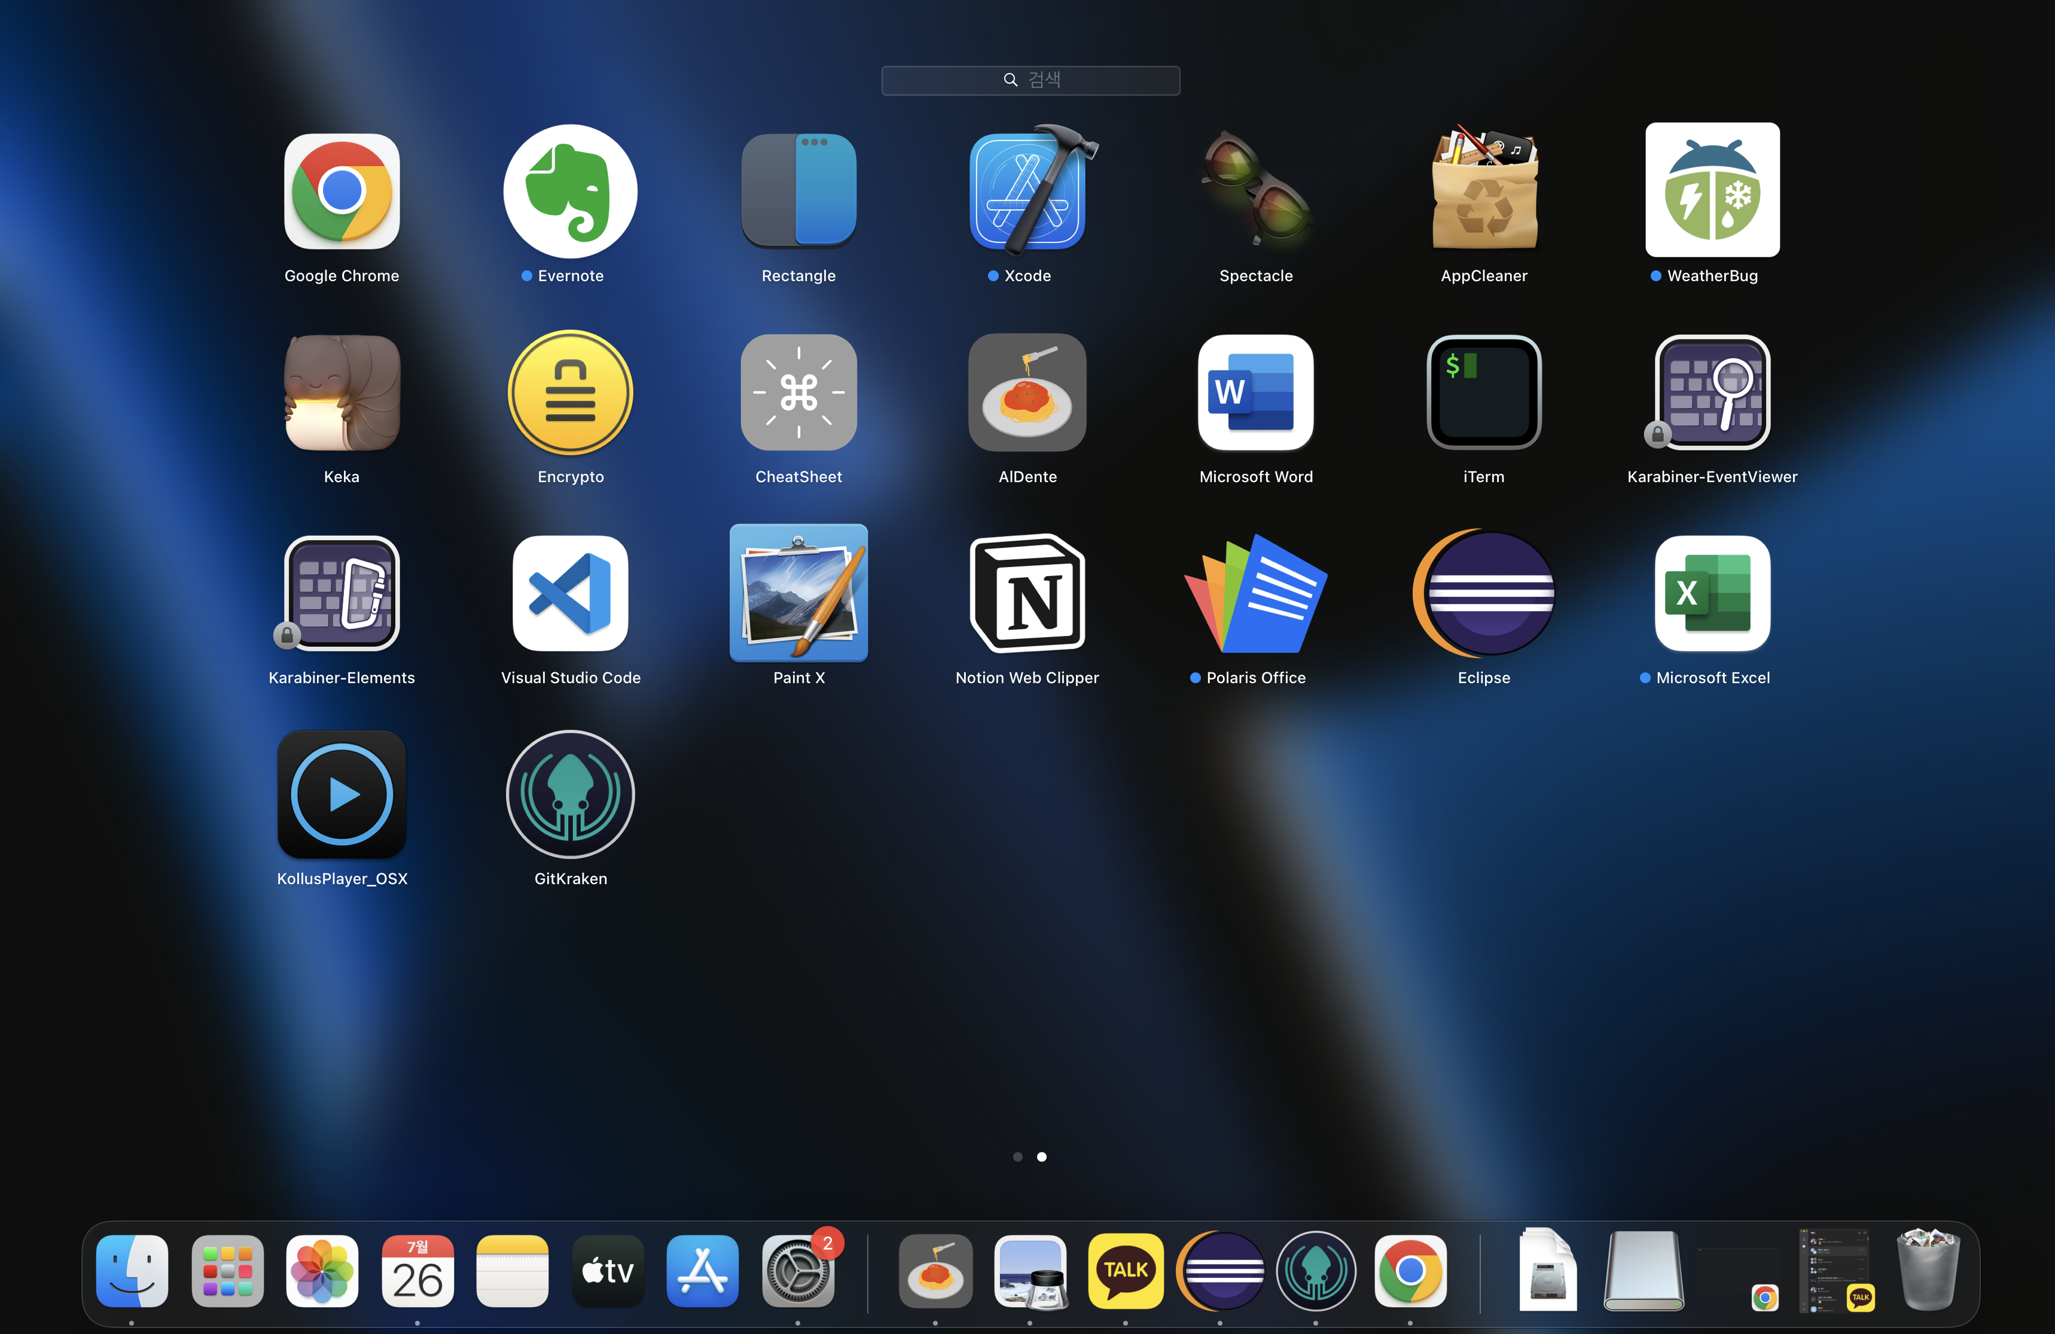Open GitKraken from Launchpad grid
The image size is (2055, 1334).
click(570, 795)
